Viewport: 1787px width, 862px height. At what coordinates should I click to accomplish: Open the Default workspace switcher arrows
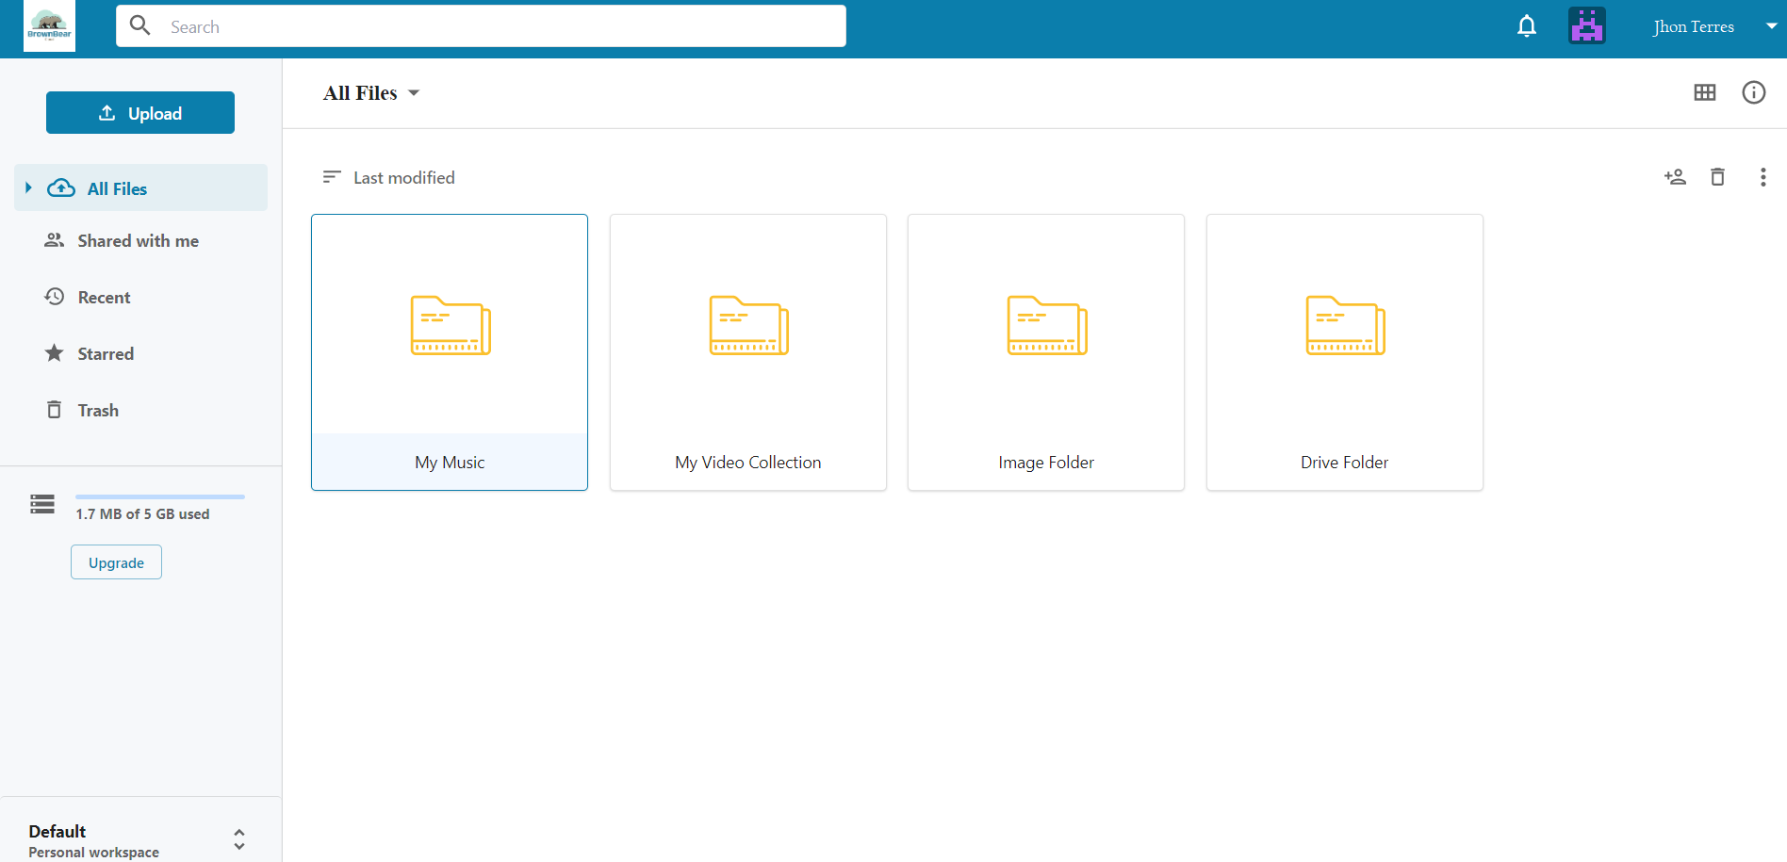(239, 839)
